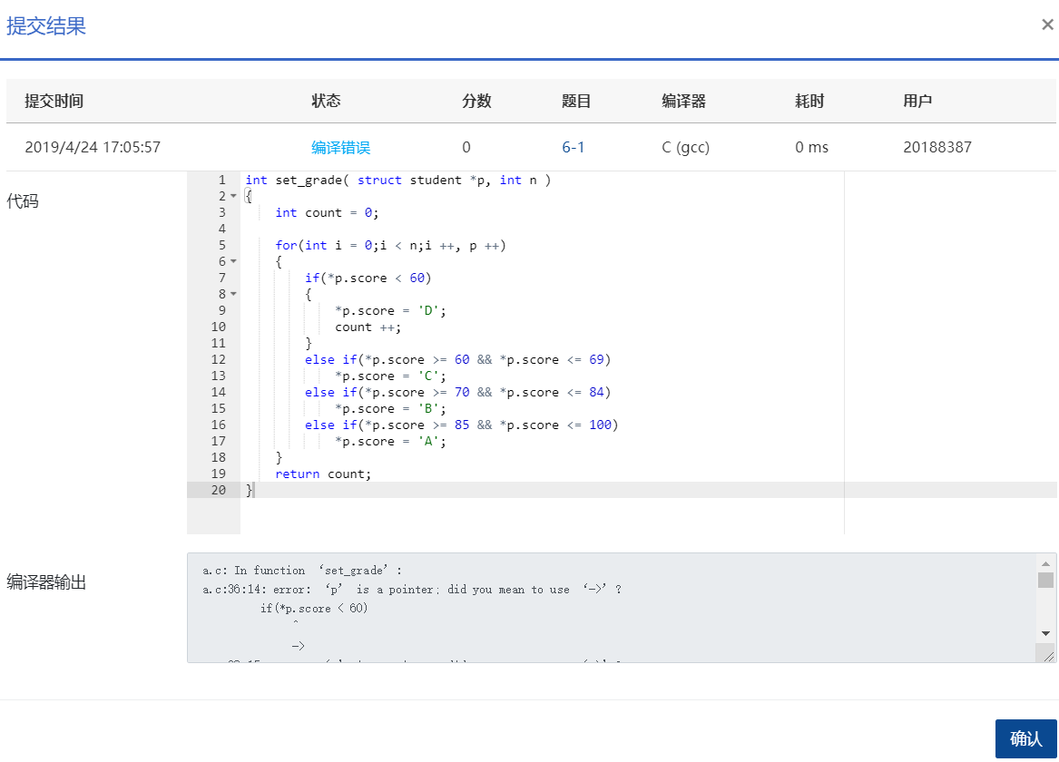Click 'a.c: In function set_grade' output line

pos(302,571)
